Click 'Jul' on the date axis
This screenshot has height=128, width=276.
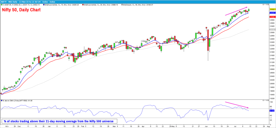(x=235, y=126)
